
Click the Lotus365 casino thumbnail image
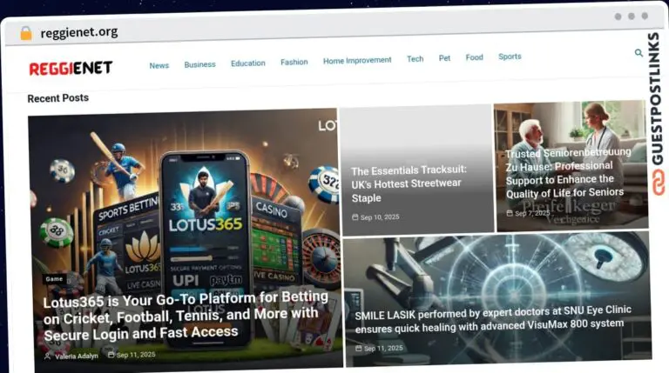coord(185,204)
